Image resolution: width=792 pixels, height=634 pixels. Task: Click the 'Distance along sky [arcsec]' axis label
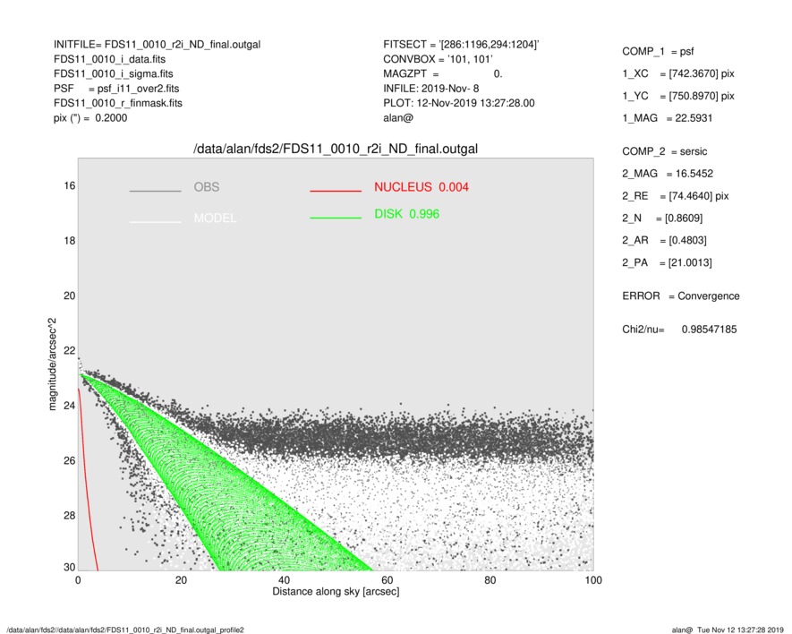[336, 592]
